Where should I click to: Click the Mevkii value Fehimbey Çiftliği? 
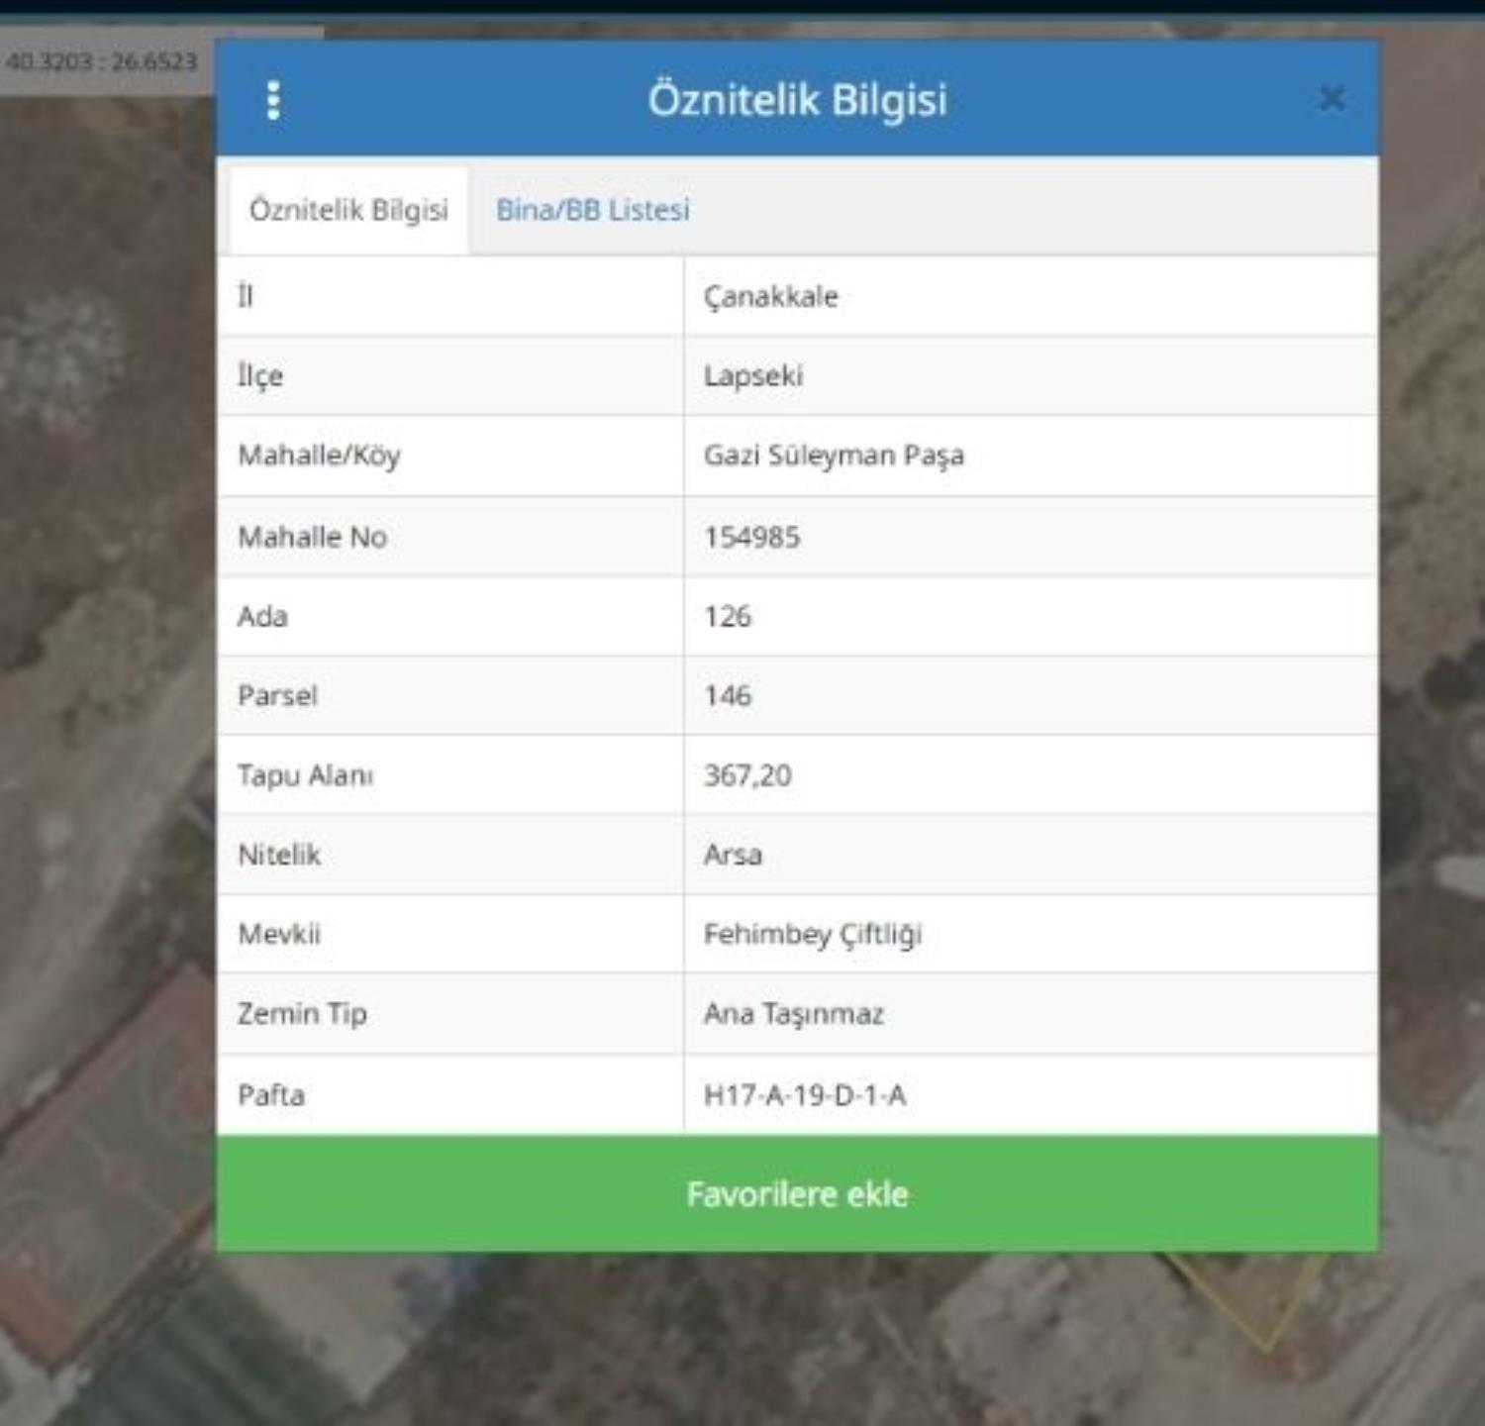coord(812,934)
